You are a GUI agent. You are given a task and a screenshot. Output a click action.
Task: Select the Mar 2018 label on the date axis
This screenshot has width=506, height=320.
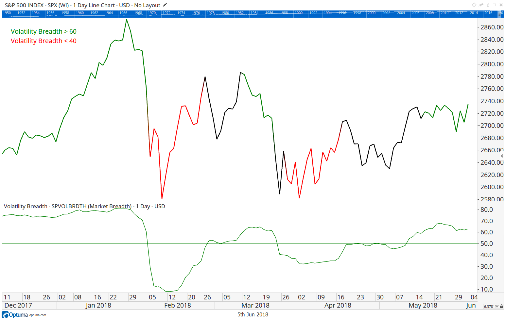click(x=255, y=305)
